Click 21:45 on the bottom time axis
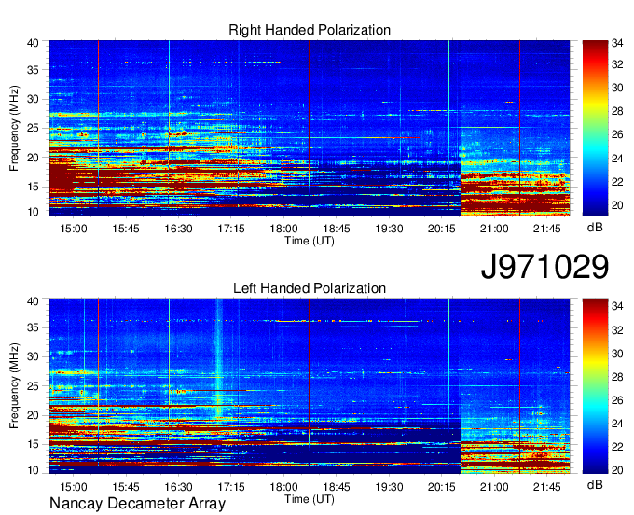The width and height of the screenshot is (634, 515). (x=546, y=487)
